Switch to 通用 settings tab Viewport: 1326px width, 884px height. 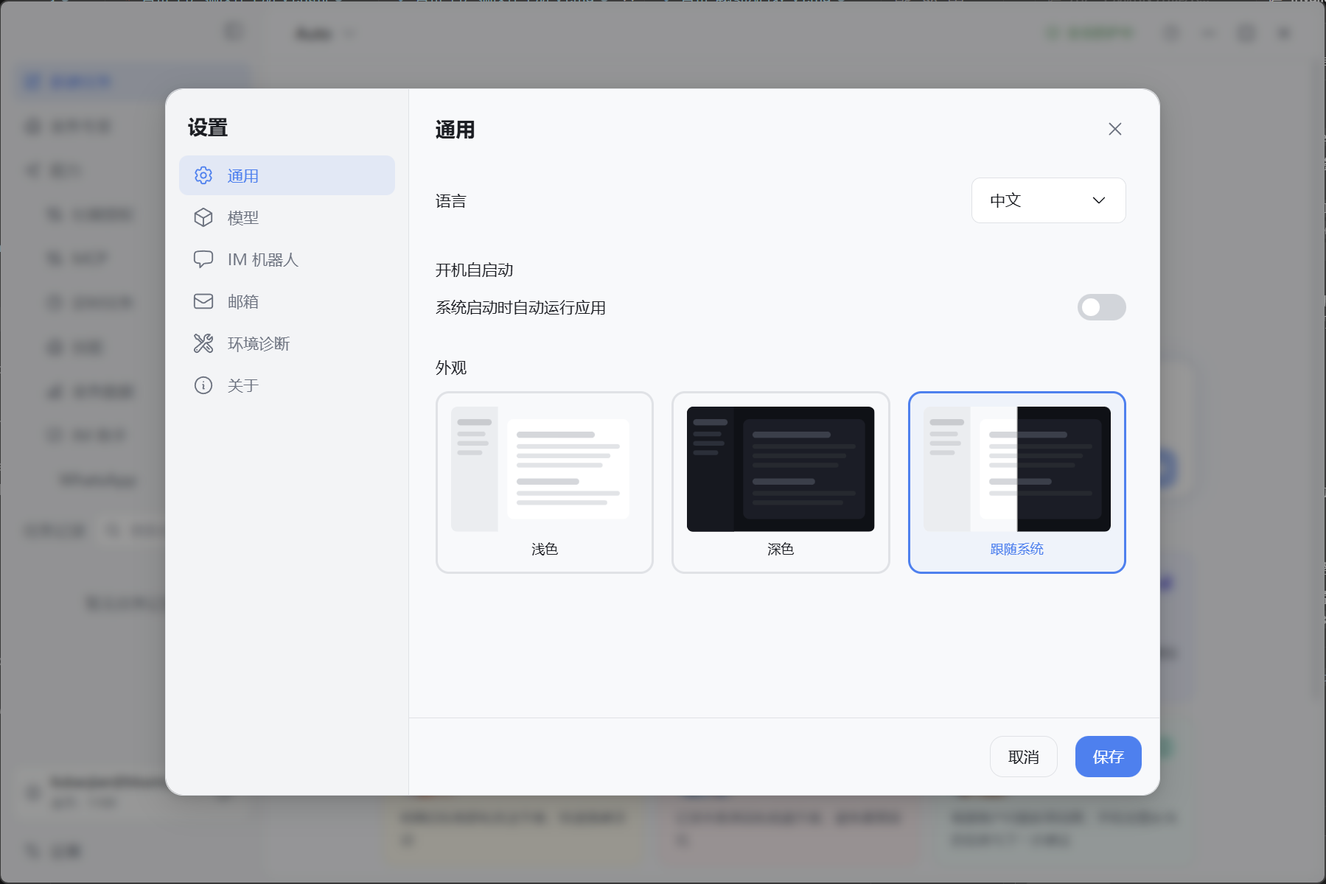(287, 175)
